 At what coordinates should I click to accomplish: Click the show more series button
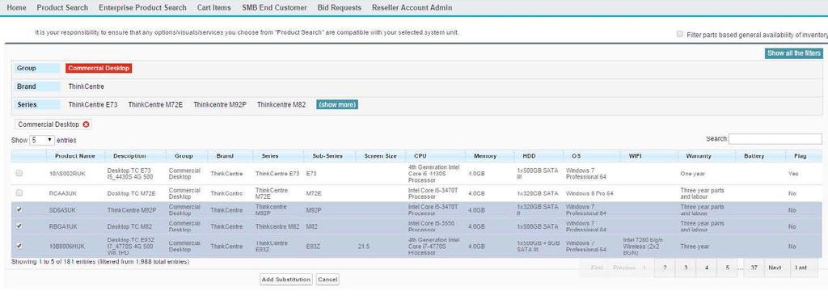point(337,104)
